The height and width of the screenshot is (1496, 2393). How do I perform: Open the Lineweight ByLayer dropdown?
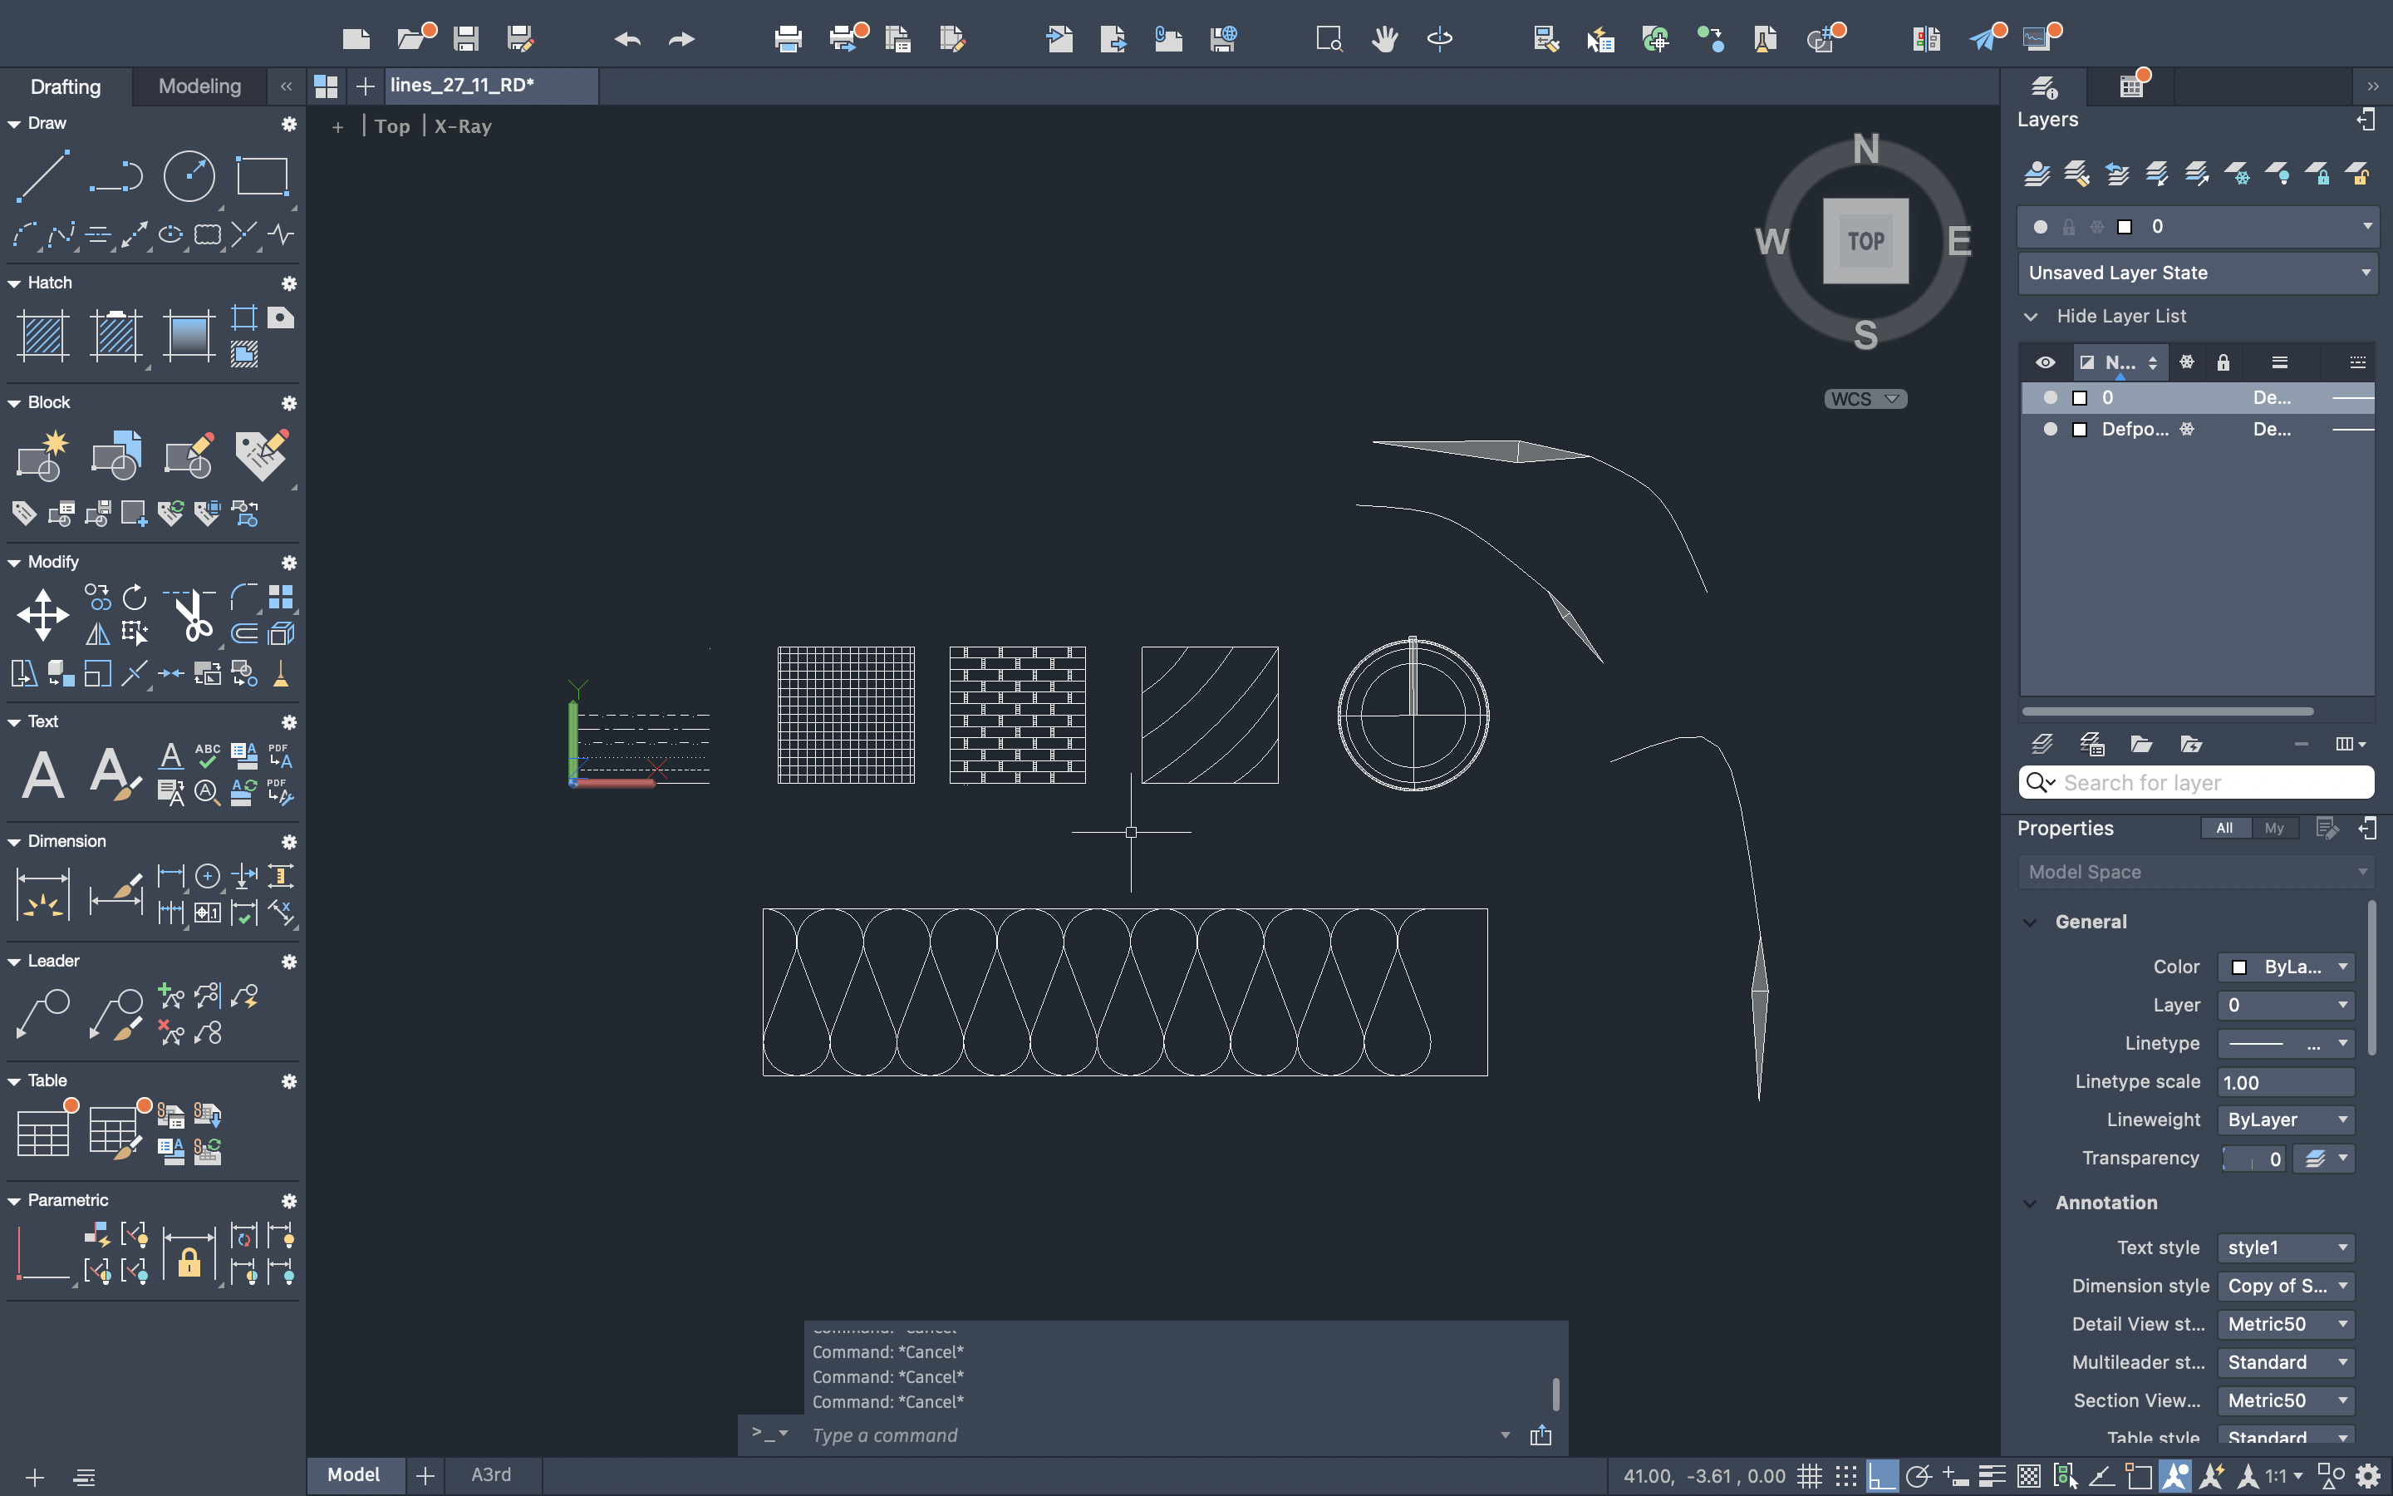click(2284, 1120)
